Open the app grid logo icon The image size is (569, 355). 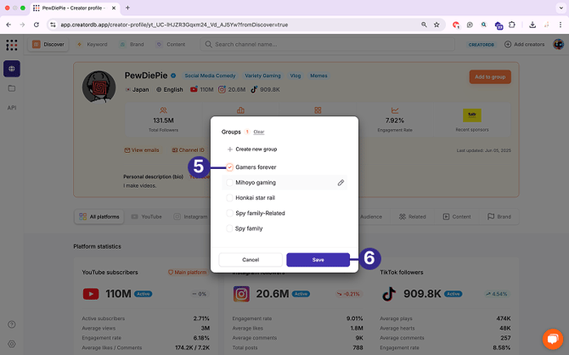coord(12,45)
